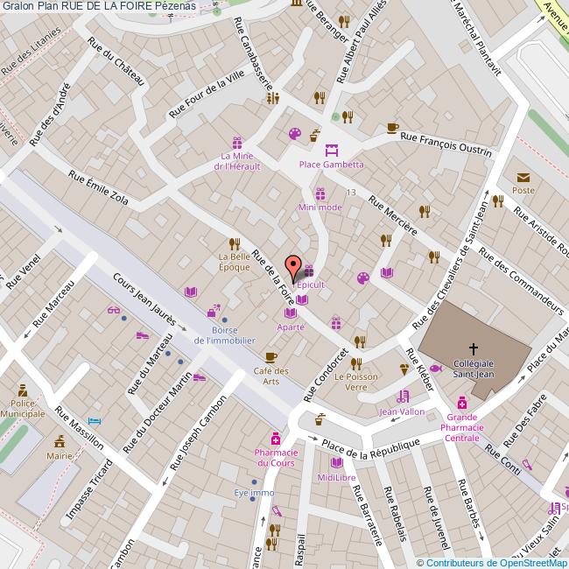This screenshot has width=569, height=569.
Task: Click the Mini mode shop icon
Action: (x=320, y=193)
